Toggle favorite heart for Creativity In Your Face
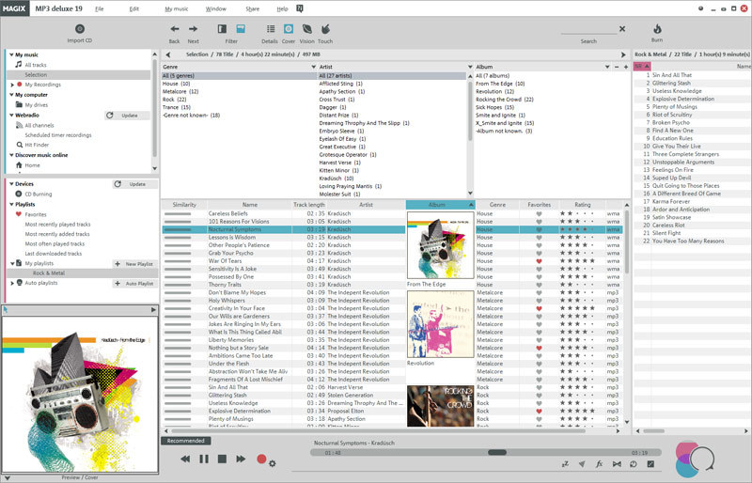Image resolution: width=752 pixels, height=483 pixels. click(539, 308)
